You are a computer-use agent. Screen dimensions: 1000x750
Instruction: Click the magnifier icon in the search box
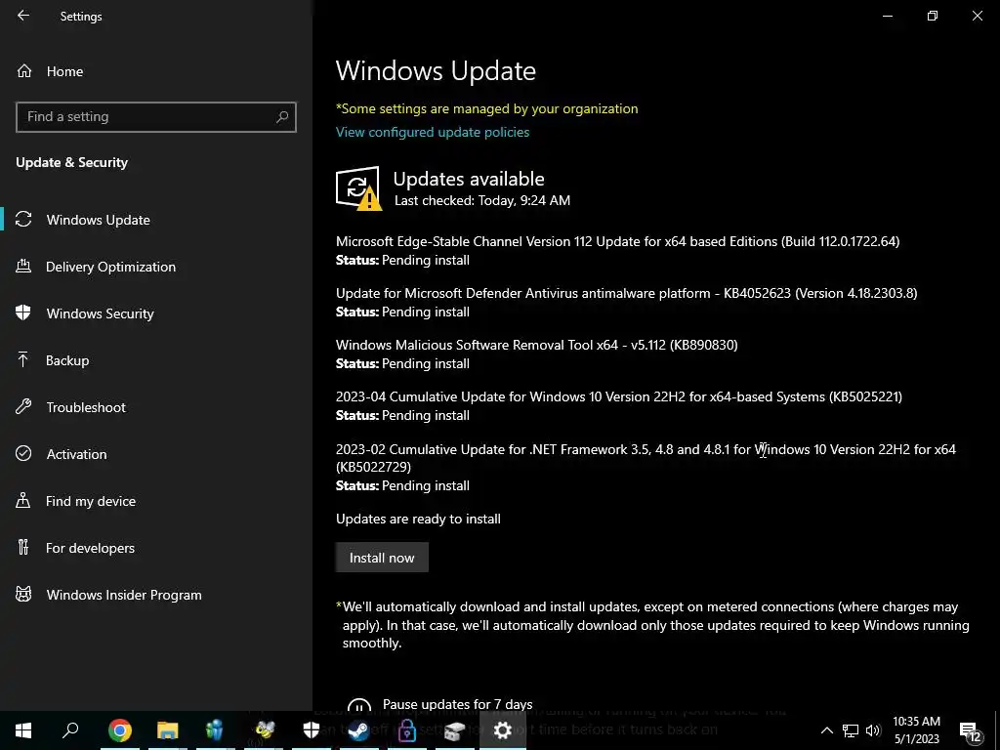coord(282,117)
